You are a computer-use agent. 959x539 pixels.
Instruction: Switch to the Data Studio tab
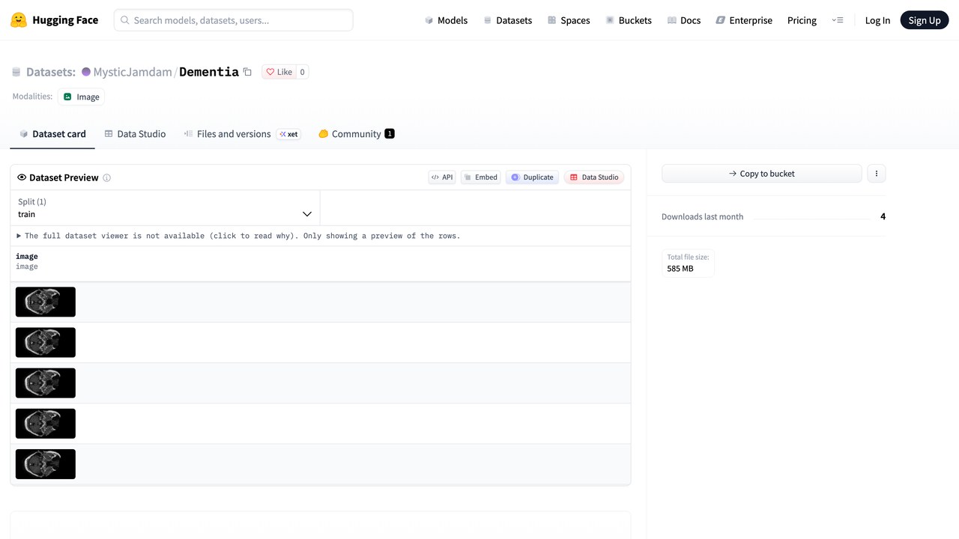tap(135, 134)
